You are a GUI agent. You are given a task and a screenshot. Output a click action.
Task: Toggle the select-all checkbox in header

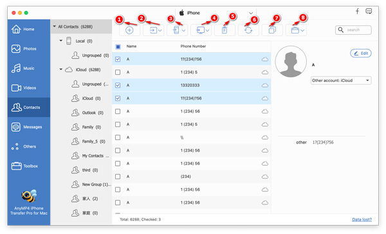point(118,46)
